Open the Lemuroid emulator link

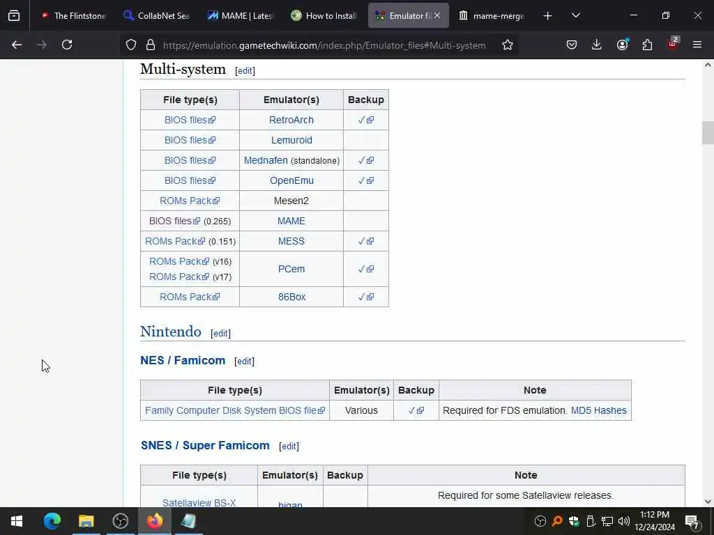pyautogui.click(x=291, y=140)
